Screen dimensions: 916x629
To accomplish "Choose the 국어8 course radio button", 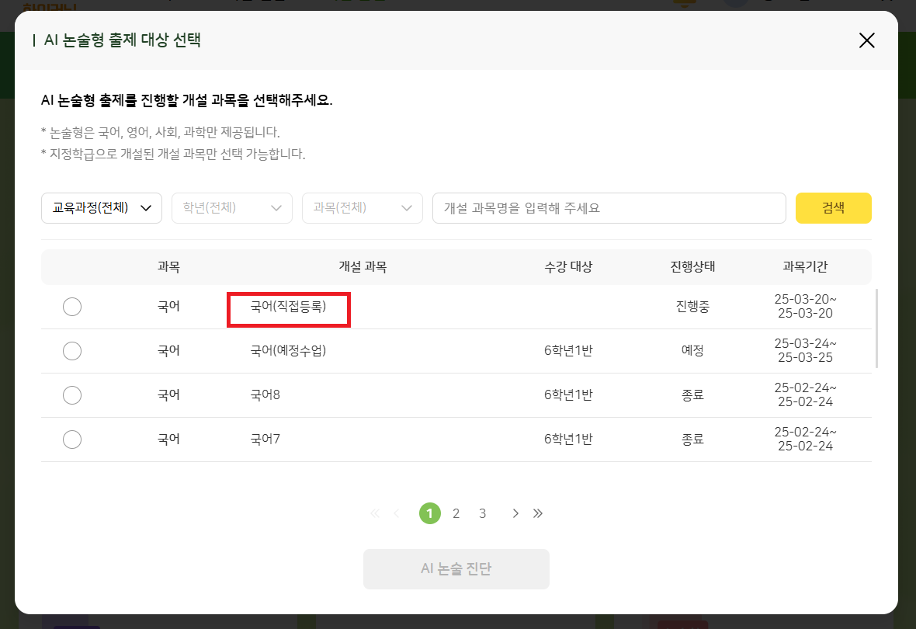I will 72,395.
